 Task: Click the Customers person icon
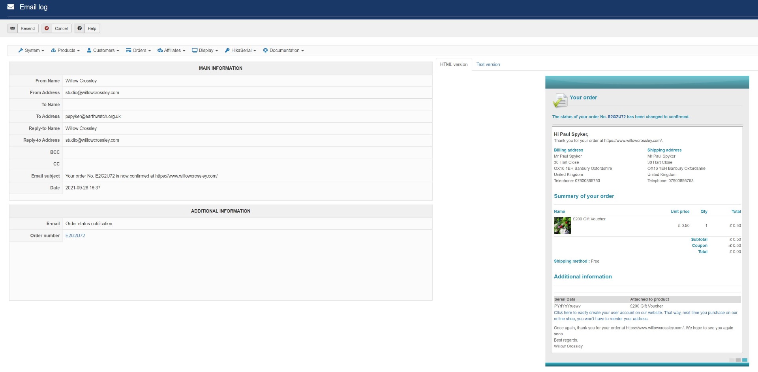tap(89, 50)
